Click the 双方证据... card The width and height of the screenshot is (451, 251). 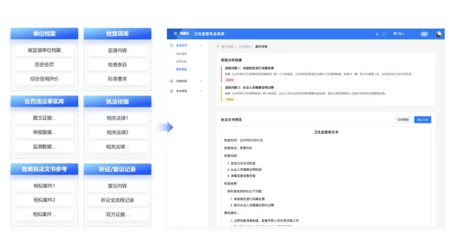point(117,214)
